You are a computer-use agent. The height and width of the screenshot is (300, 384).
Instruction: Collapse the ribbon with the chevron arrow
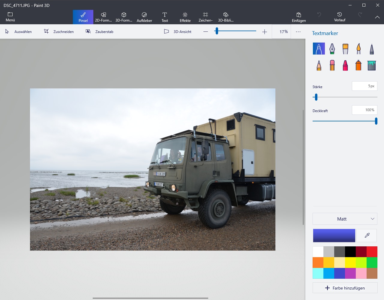377,17
